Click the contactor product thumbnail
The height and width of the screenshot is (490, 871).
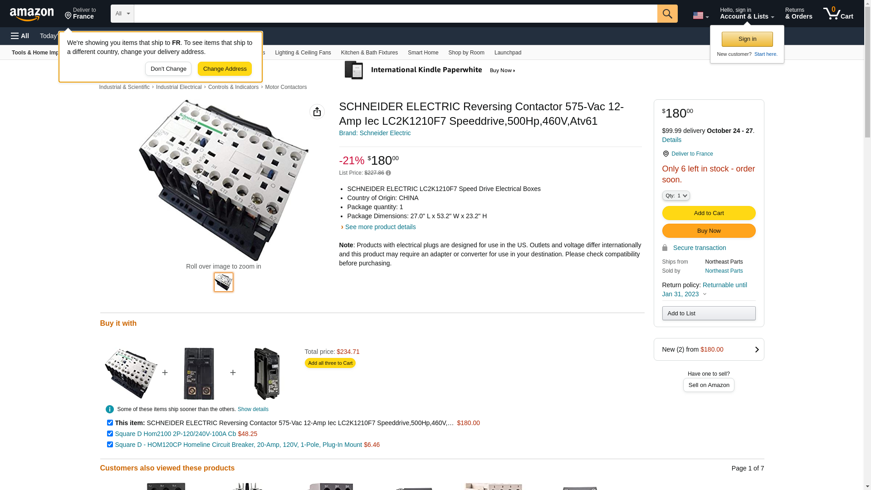(224, 282)
